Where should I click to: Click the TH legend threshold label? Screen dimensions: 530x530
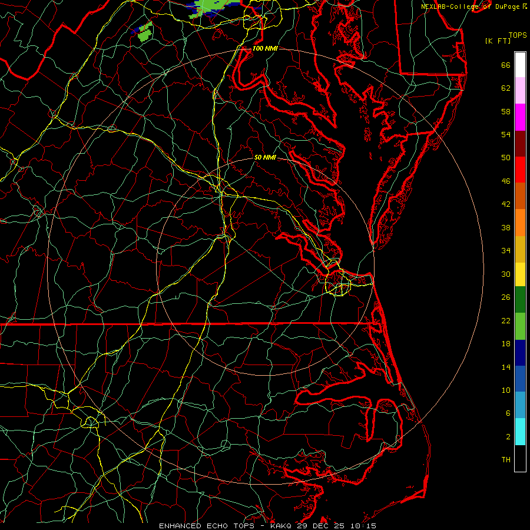tap(506, 460)
